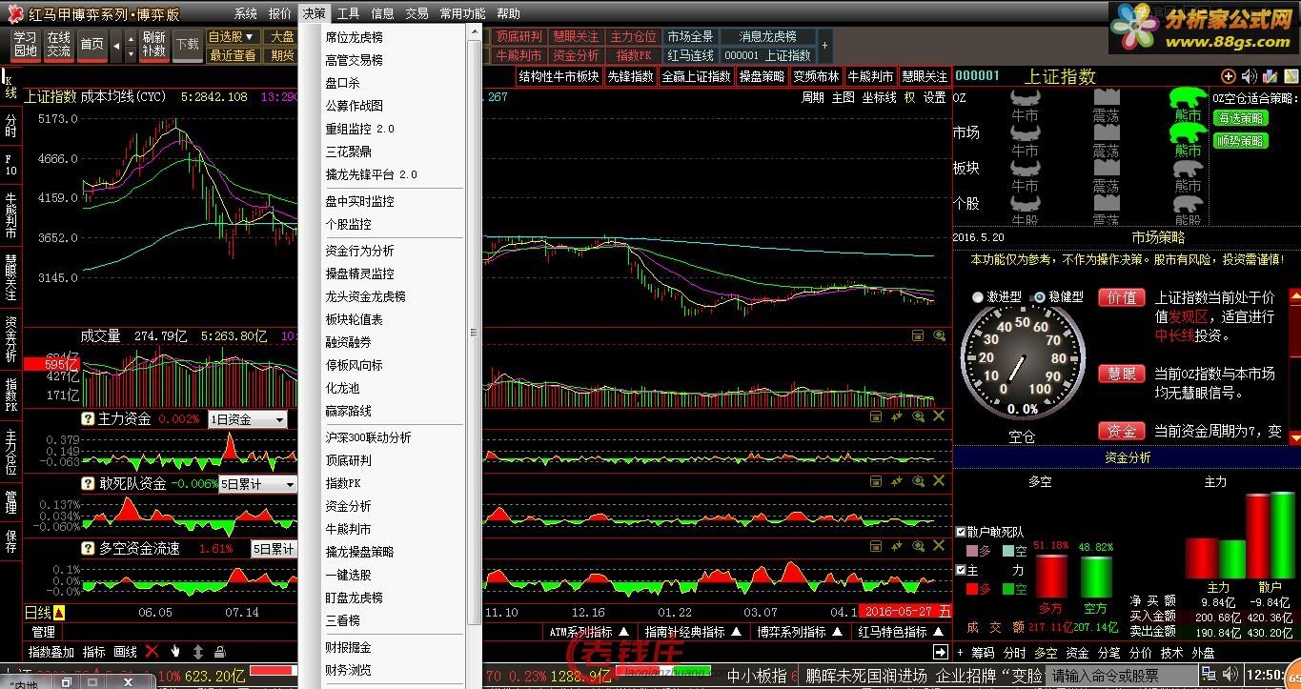Click the 操盘策略 button above chart
The height and width of the screenshot is (689, 1301).
[762, 76]
